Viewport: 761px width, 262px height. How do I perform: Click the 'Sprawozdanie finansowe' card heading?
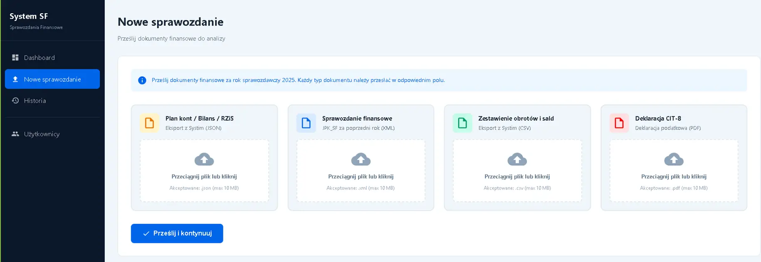point(357,119)
